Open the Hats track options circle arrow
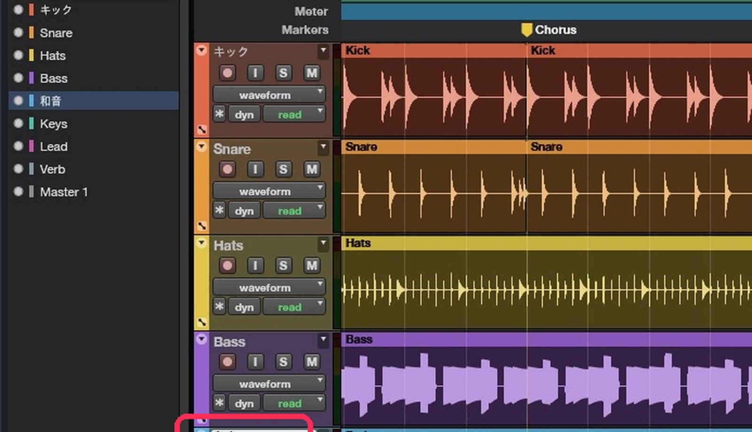Image resolution: width=752 pixels, height=432 pixels. pyautogui.click(x=202, y=243)
